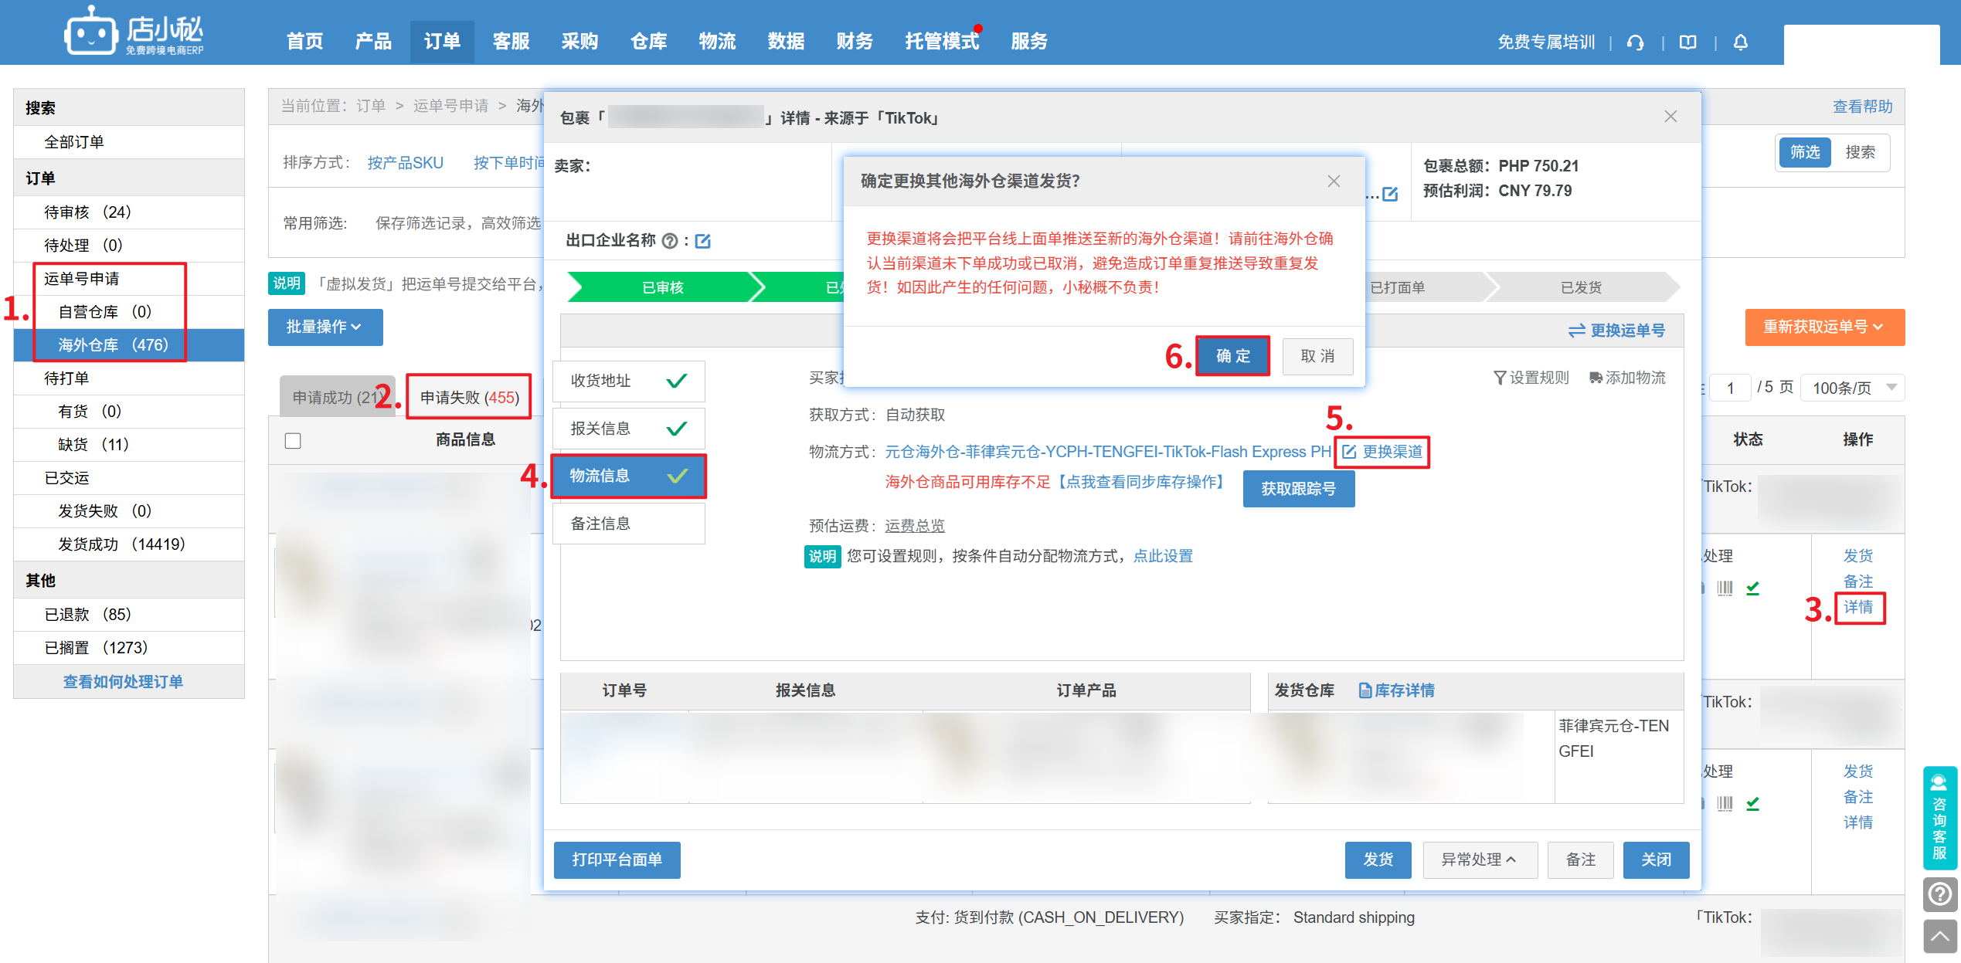Click the scroll-to-top arrow button

(1940, 938)
